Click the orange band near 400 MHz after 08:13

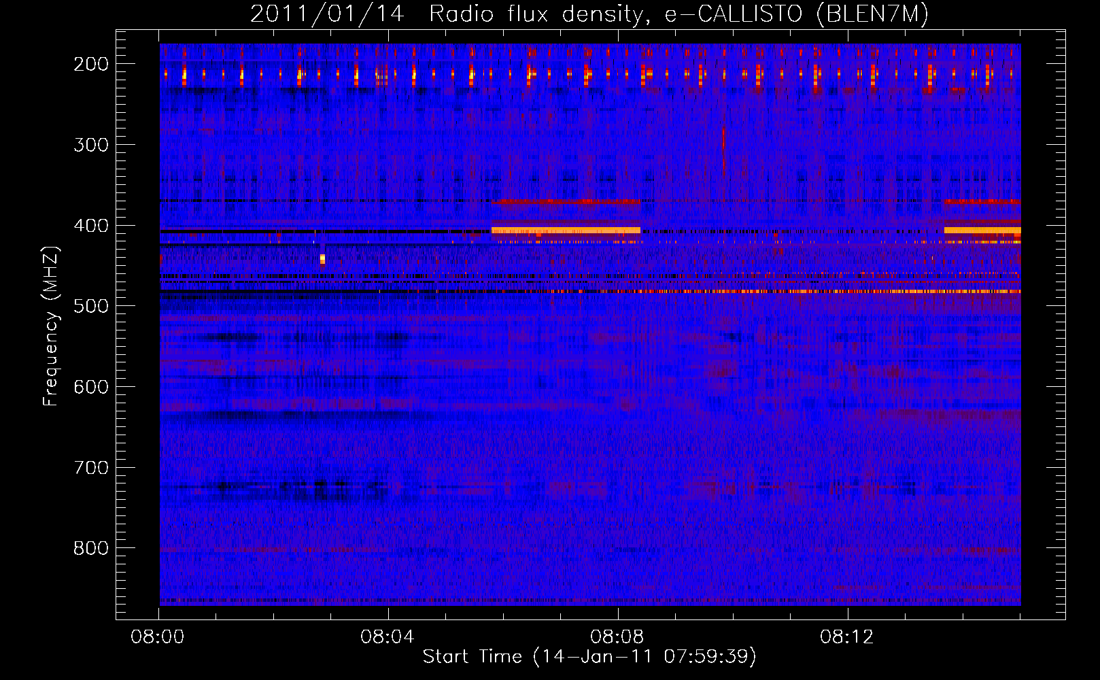click(x=982, y=230)
